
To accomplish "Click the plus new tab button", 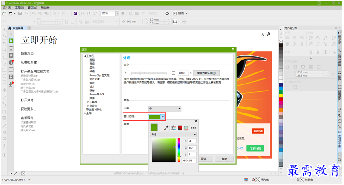I will pyautogui.click(x=29, y=28).
